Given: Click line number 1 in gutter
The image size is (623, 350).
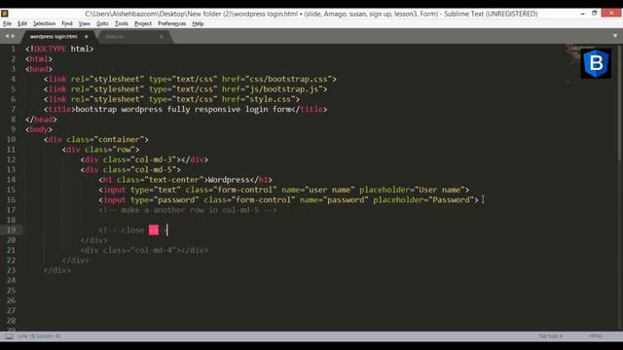Looking at the screenshot, I should (13, 50).
